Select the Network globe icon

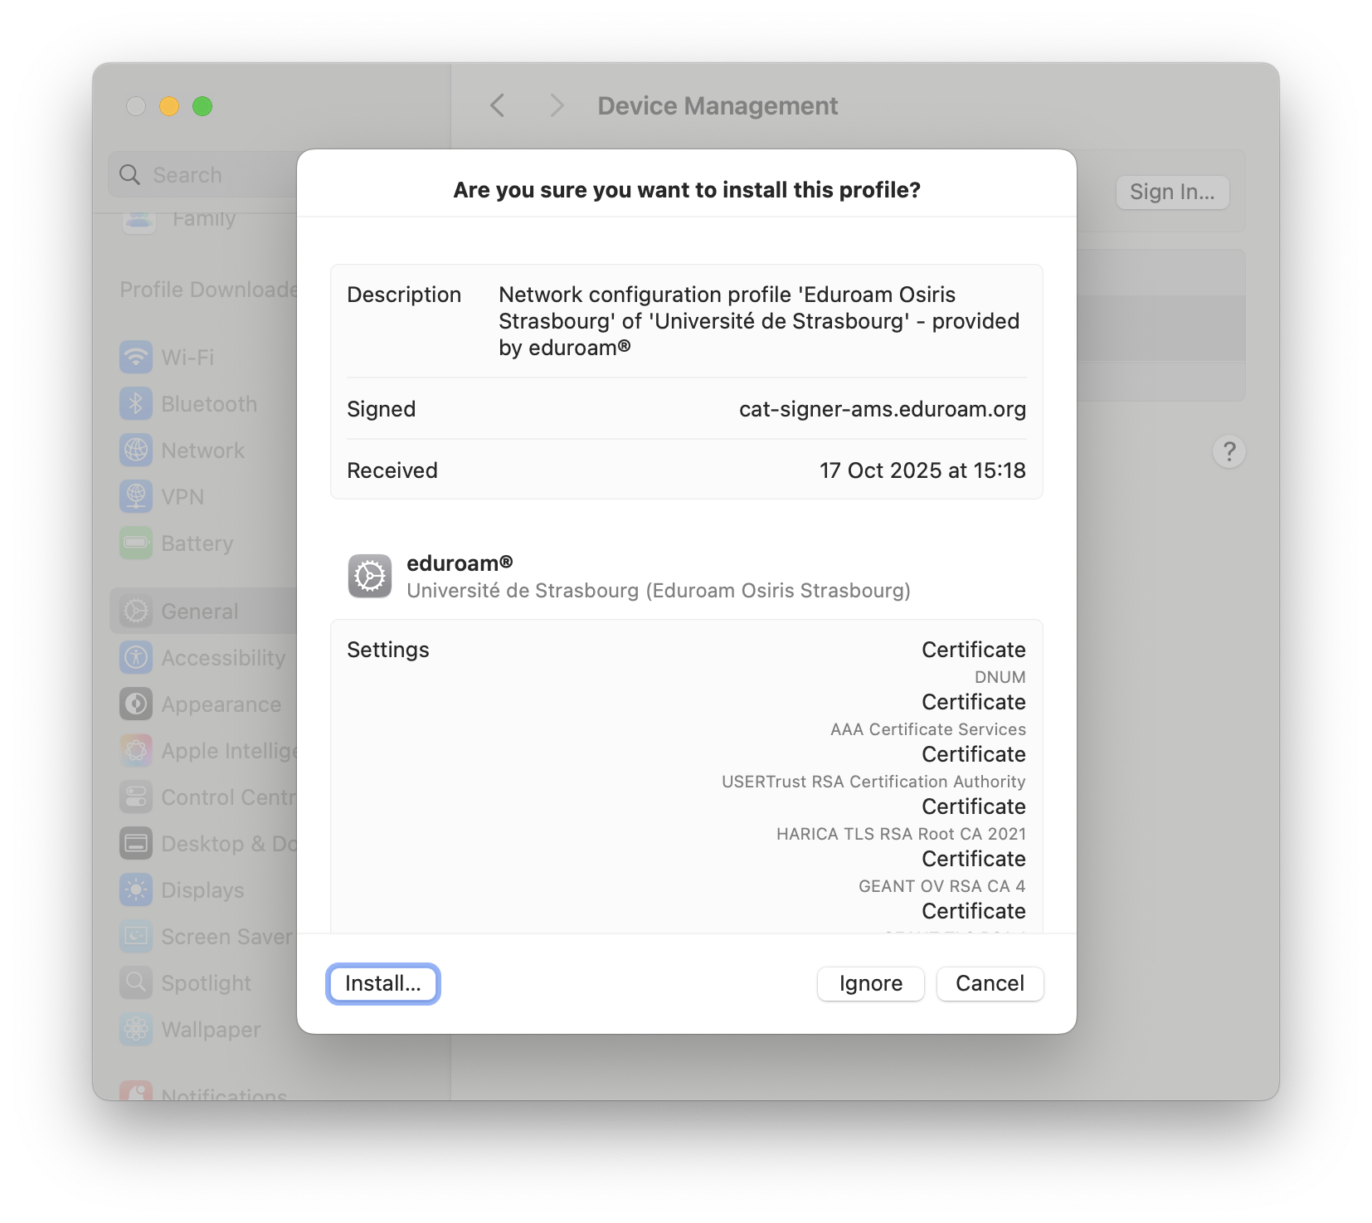pos(136,451)
